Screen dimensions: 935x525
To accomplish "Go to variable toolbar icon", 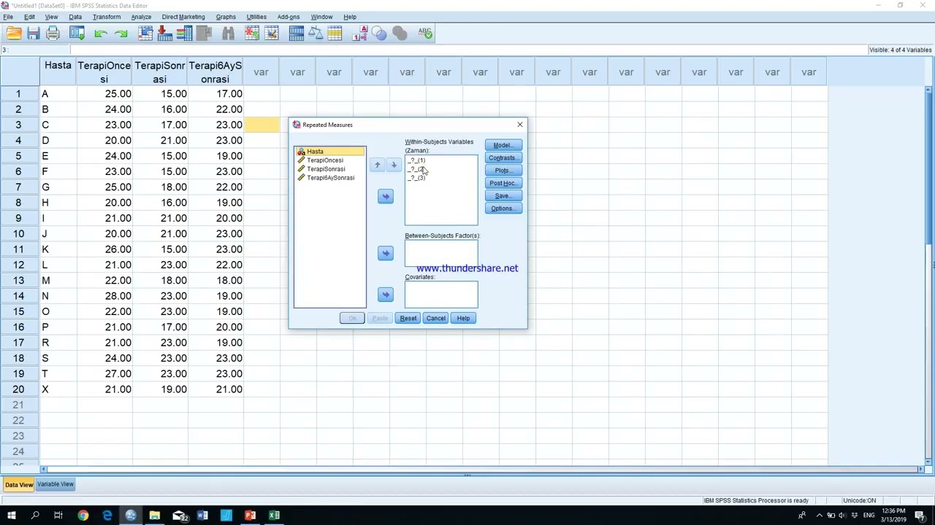I will [164, 33].
